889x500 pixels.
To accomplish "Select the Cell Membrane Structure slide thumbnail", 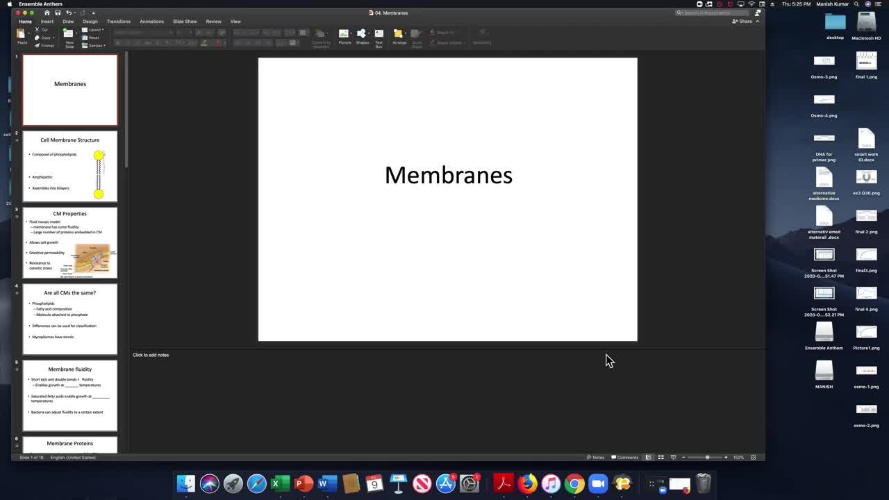I will coord(70,167).
